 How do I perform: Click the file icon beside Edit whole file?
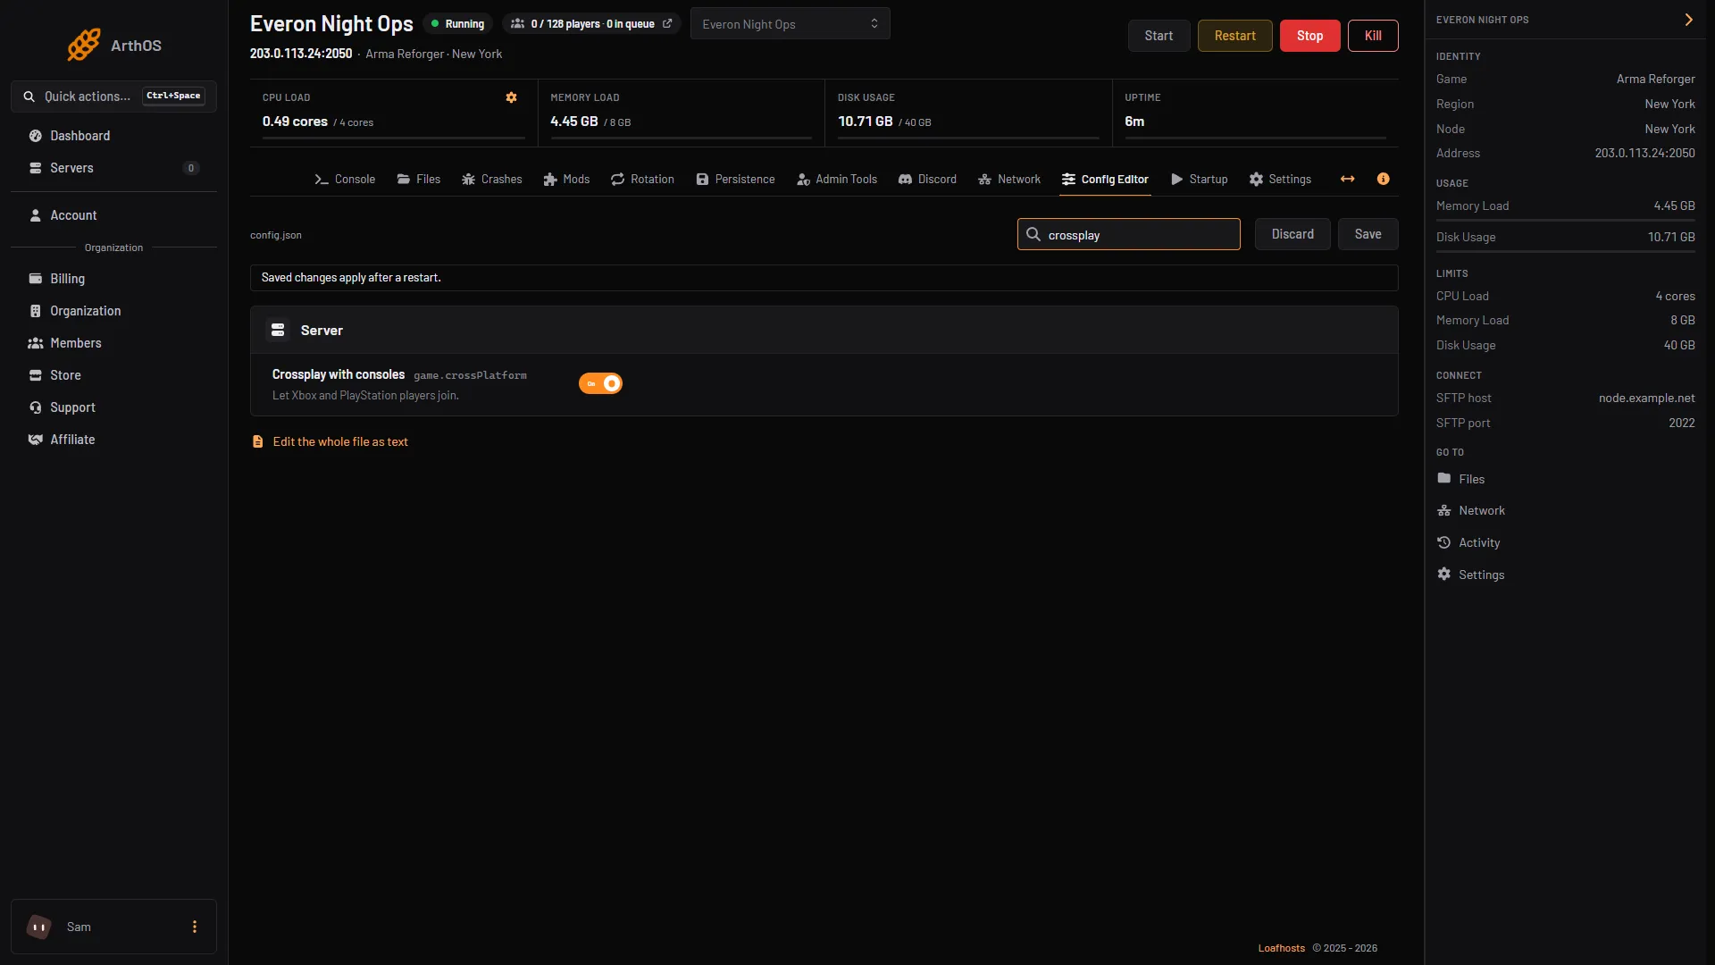pyautogui.click(x=258, y=442)
